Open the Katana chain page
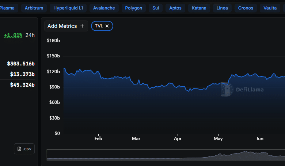The width and height of the screenshot is (285, 166). tap(199, 8)
